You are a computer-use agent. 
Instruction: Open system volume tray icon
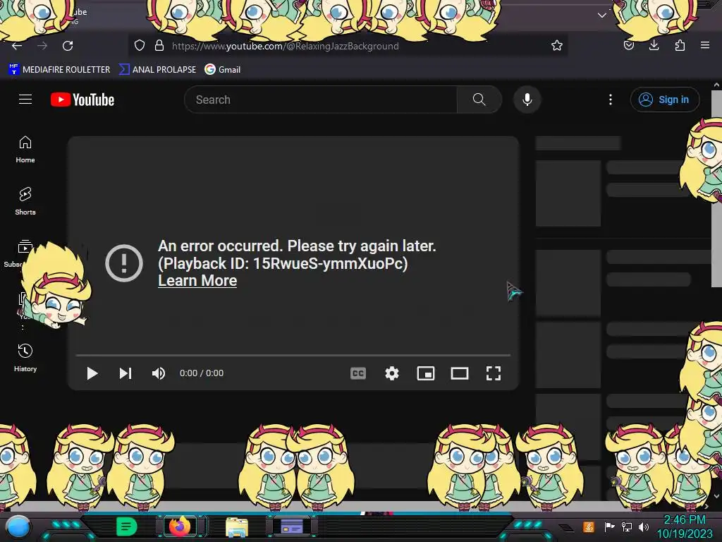click(644, 526)
